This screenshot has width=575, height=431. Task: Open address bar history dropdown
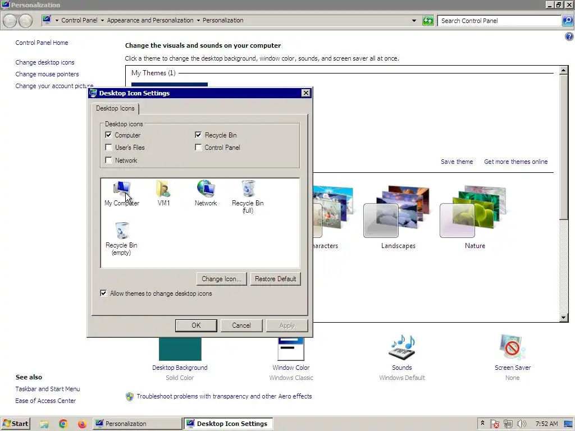(x=414, y=21)
